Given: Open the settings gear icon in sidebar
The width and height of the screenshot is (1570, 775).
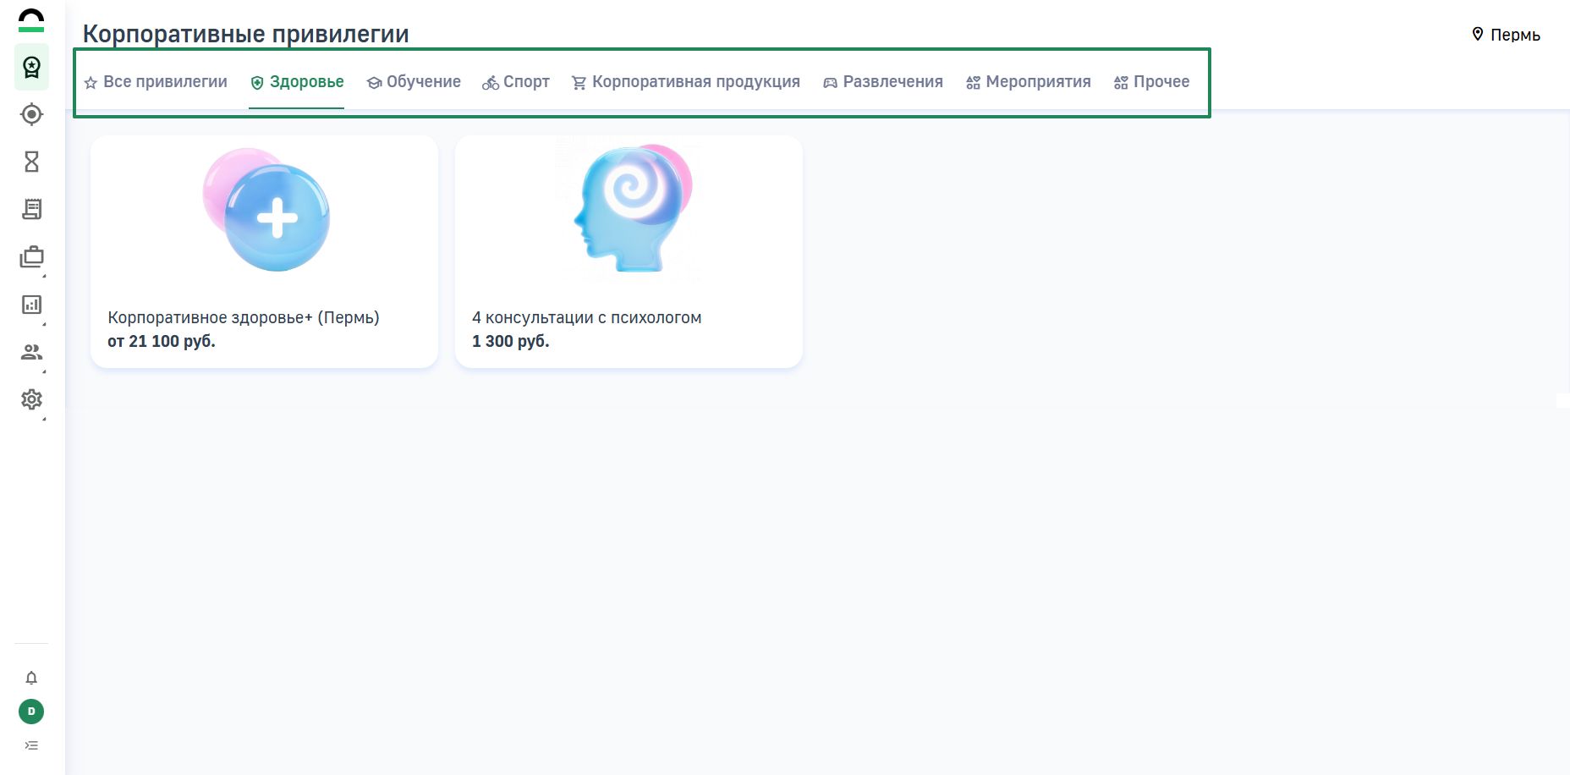Looking at the screenshot, I should click(31, 399).
